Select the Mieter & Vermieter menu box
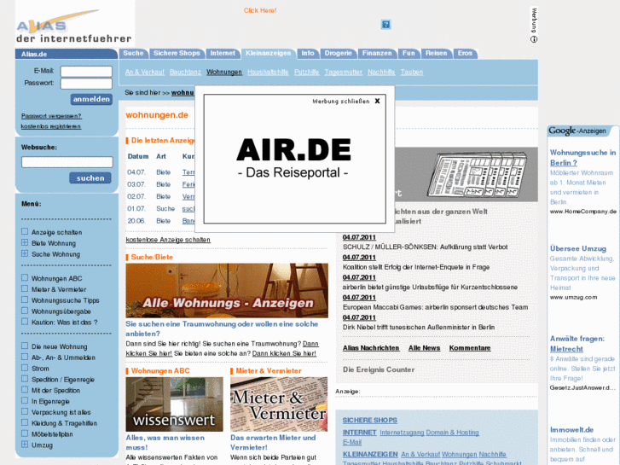Screen dimensions: 620x465 tap(25, 288)
